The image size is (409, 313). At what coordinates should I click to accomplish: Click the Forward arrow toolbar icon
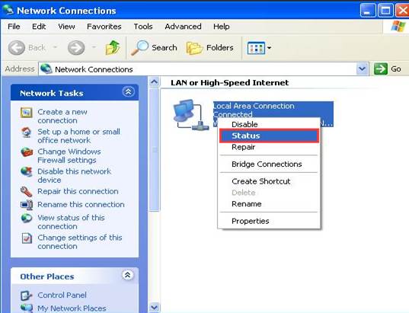click(76, 48)
